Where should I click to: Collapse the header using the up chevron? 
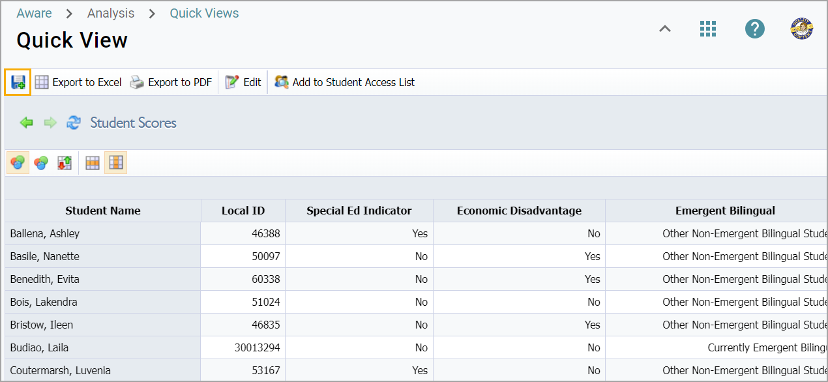pyautogui.click(x=665, y=29)
